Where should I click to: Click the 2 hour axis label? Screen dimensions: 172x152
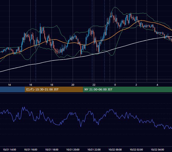136,85
